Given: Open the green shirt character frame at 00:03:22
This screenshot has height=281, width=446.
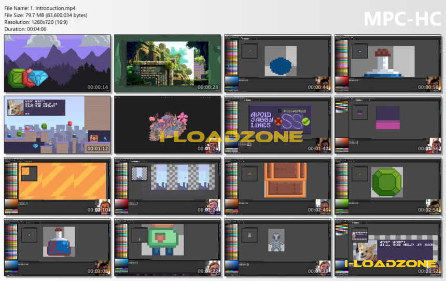Looking at the screenshot, I should coord(168,247).
